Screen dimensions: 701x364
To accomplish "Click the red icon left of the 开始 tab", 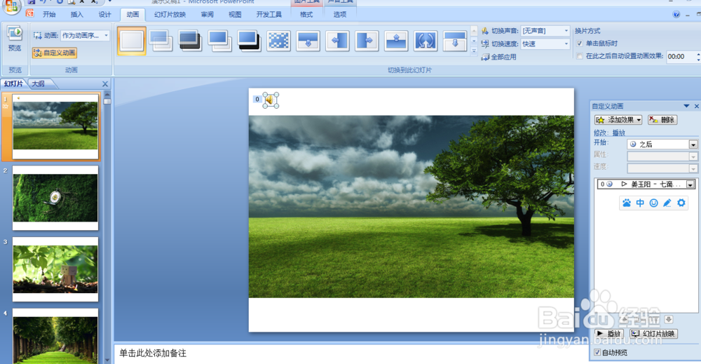I will 30,13.
